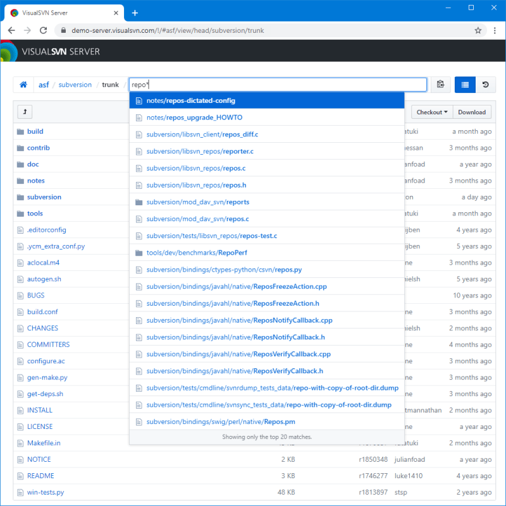Click the file icon beside notes/repos_upgrade_HOWTO
Screen dimensions: 506x506
pos(139,117)
